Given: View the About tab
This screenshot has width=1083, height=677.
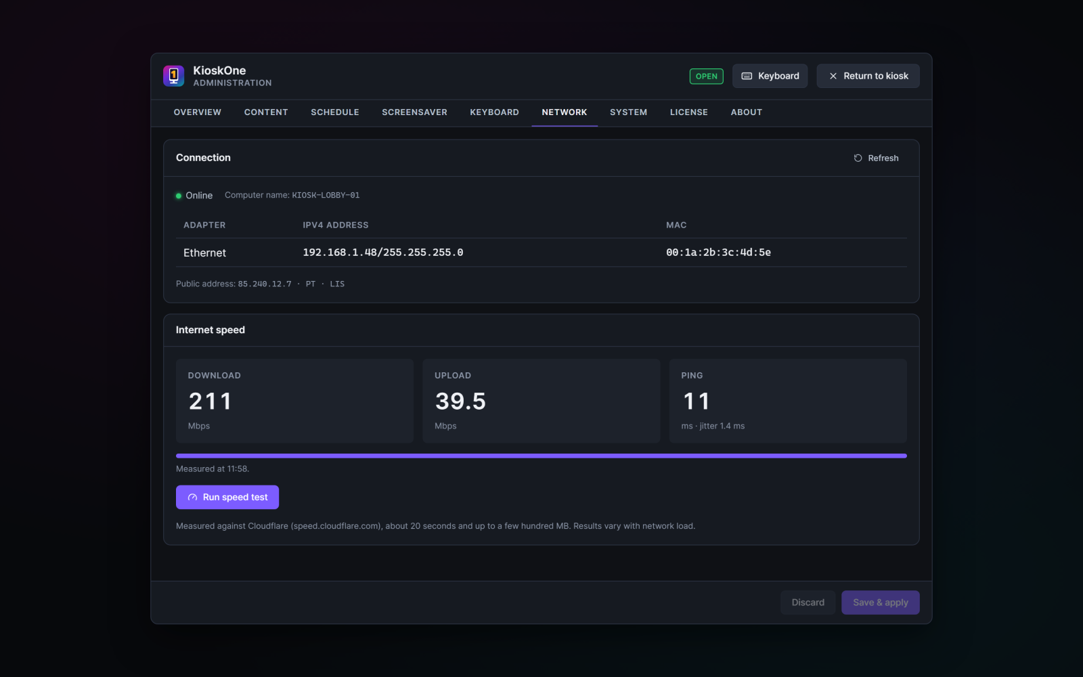Looking at the screenshot, I should click(x=747, y=112).
